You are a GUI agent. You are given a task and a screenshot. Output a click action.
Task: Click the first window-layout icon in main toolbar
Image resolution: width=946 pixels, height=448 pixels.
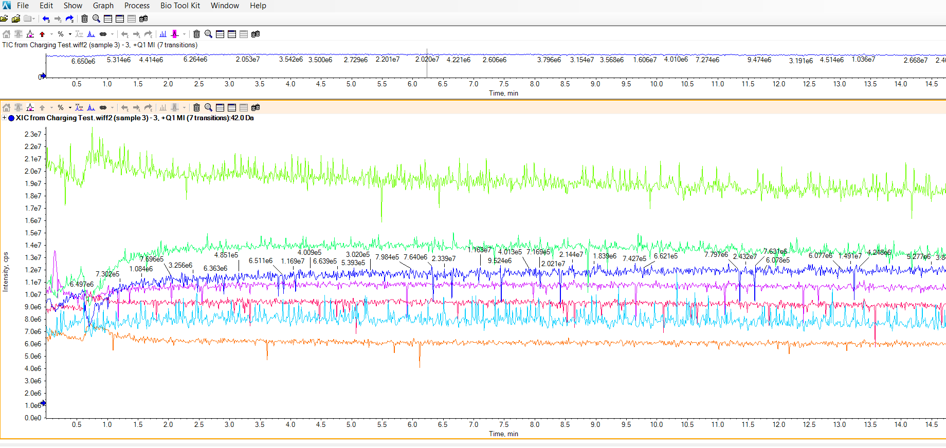point(108,19)
